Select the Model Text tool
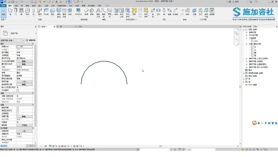 98,13
